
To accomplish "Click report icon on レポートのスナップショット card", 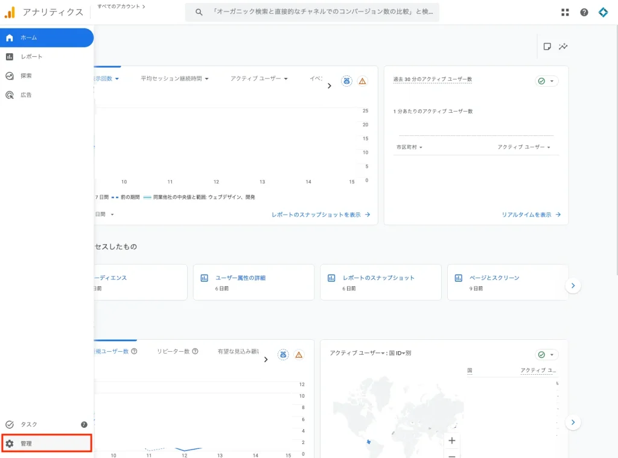I will (x=331, y=278).
